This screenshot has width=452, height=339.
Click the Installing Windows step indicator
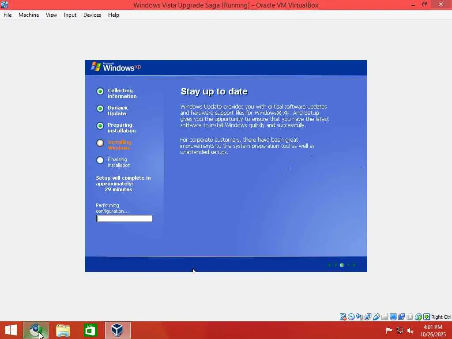pos(100,143)
